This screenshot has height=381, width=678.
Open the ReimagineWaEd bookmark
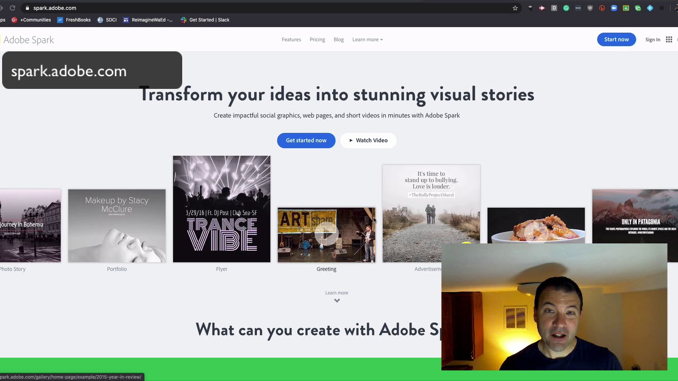[x=147, y=20]
